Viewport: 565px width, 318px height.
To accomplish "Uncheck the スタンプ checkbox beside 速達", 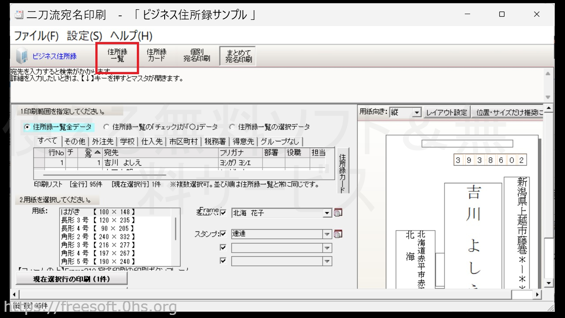I will coord(223,234).
